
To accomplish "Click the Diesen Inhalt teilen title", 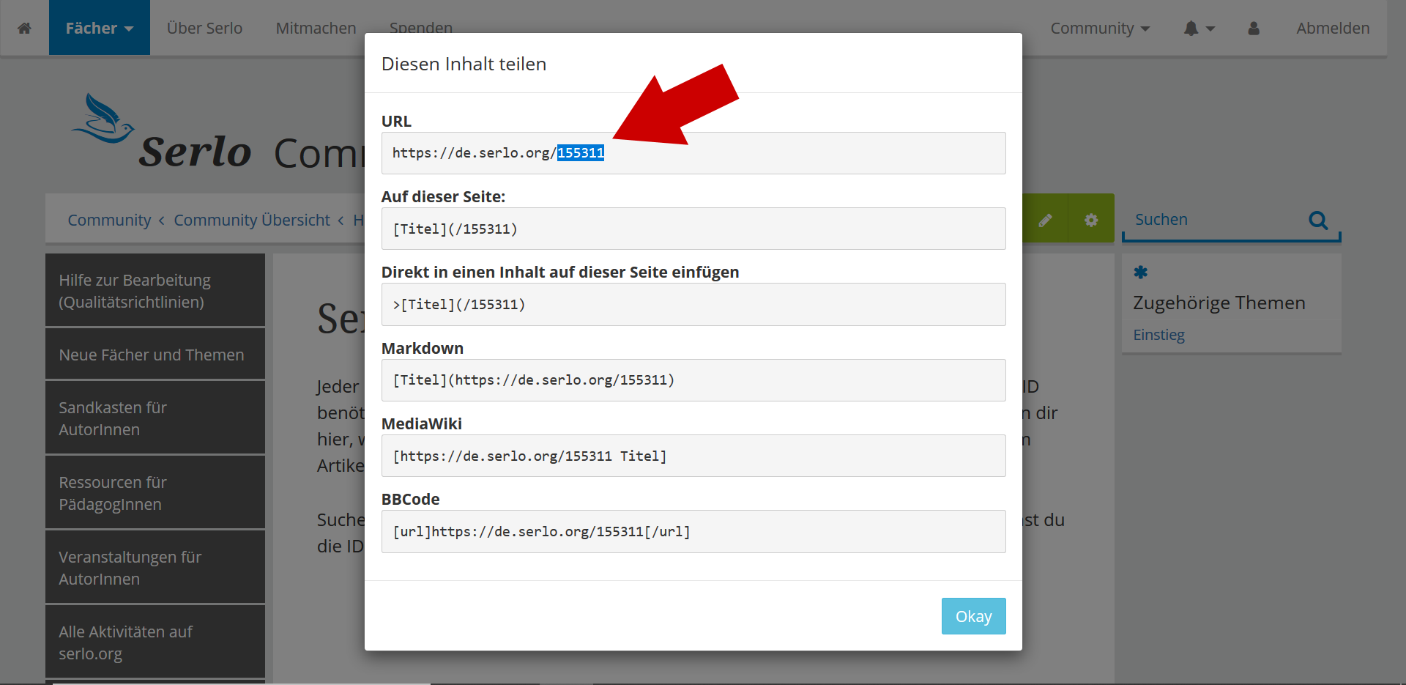I will coord(464,64).
